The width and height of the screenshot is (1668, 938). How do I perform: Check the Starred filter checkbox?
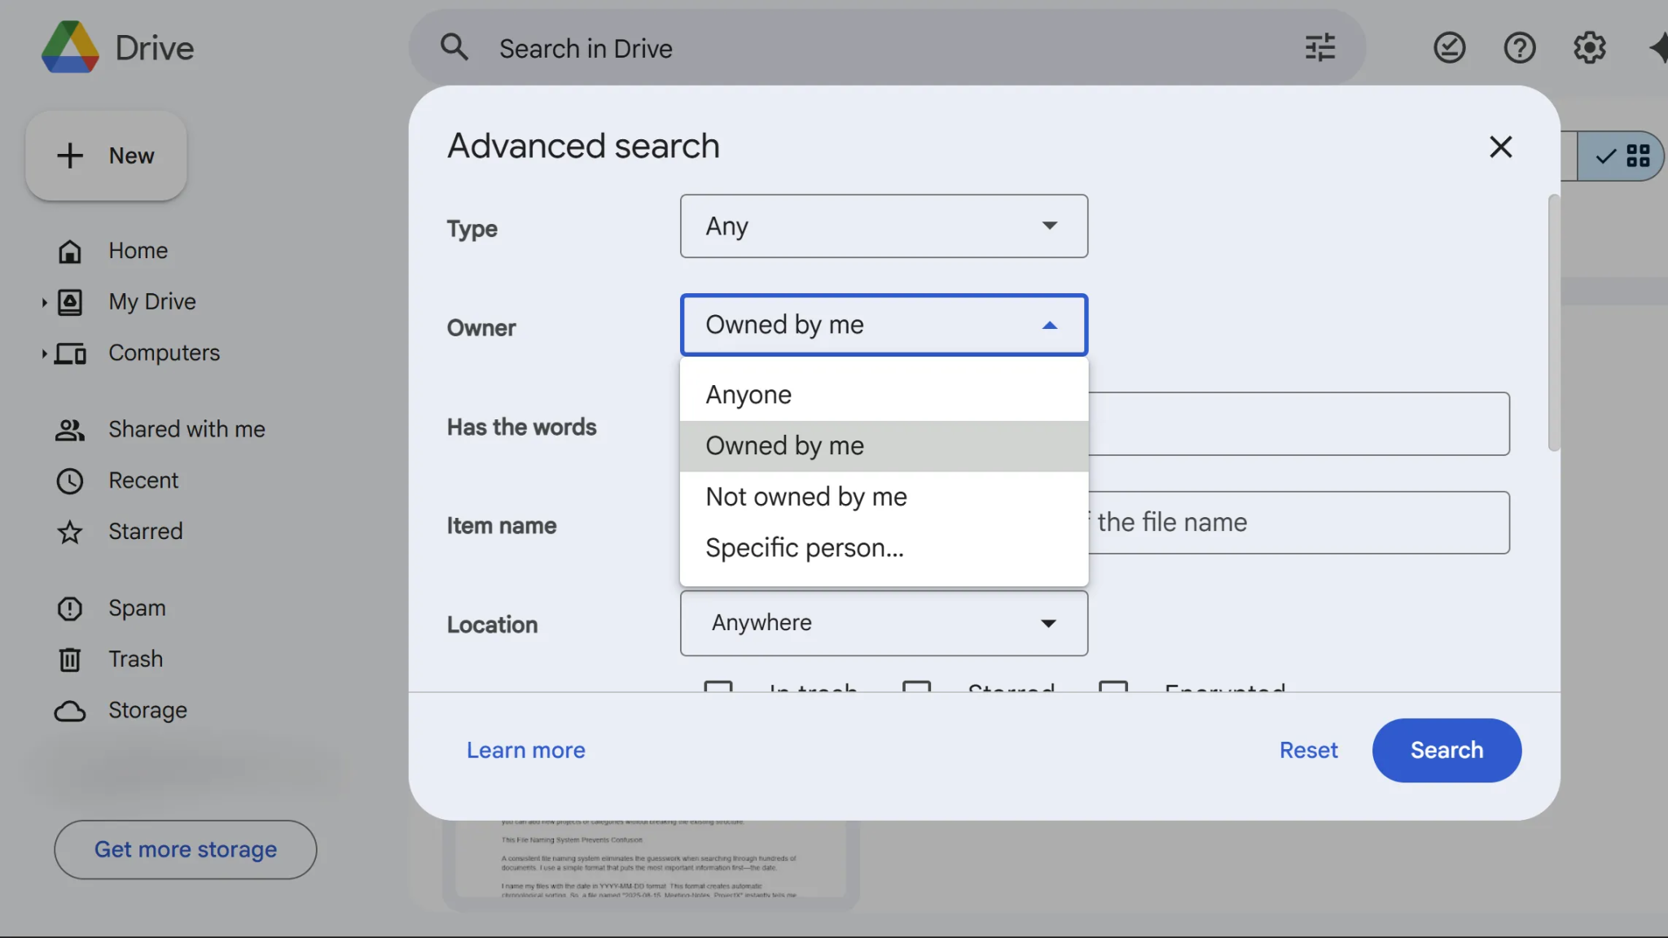tap(916, 689)
